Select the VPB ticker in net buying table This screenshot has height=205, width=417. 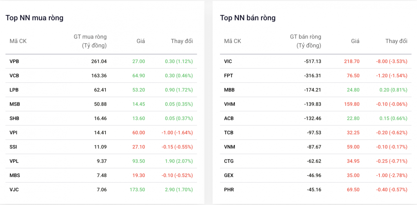coord(14,61)
